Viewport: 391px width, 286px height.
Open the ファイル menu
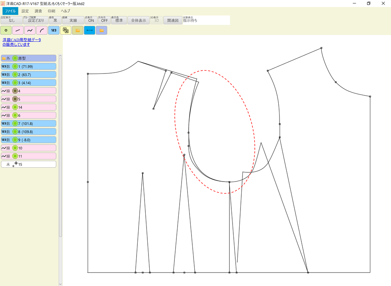(x=10, y=11)
